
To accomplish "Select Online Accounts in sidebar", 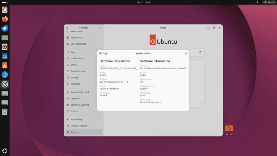I will pos(78,71).
